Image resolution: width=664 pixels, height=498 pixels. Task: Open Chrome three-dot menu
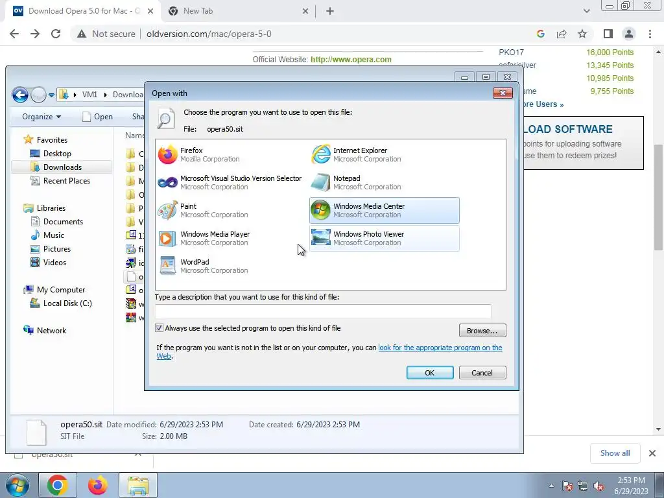(x=650, y=34)
